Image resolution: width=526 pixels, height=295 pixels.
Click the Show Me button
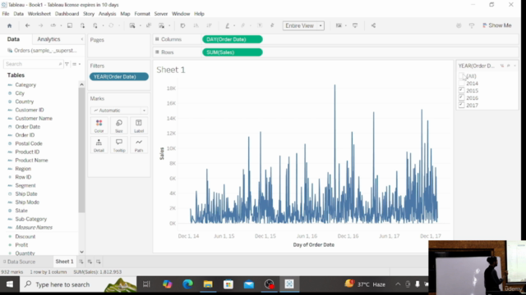[x=496, y=25]
